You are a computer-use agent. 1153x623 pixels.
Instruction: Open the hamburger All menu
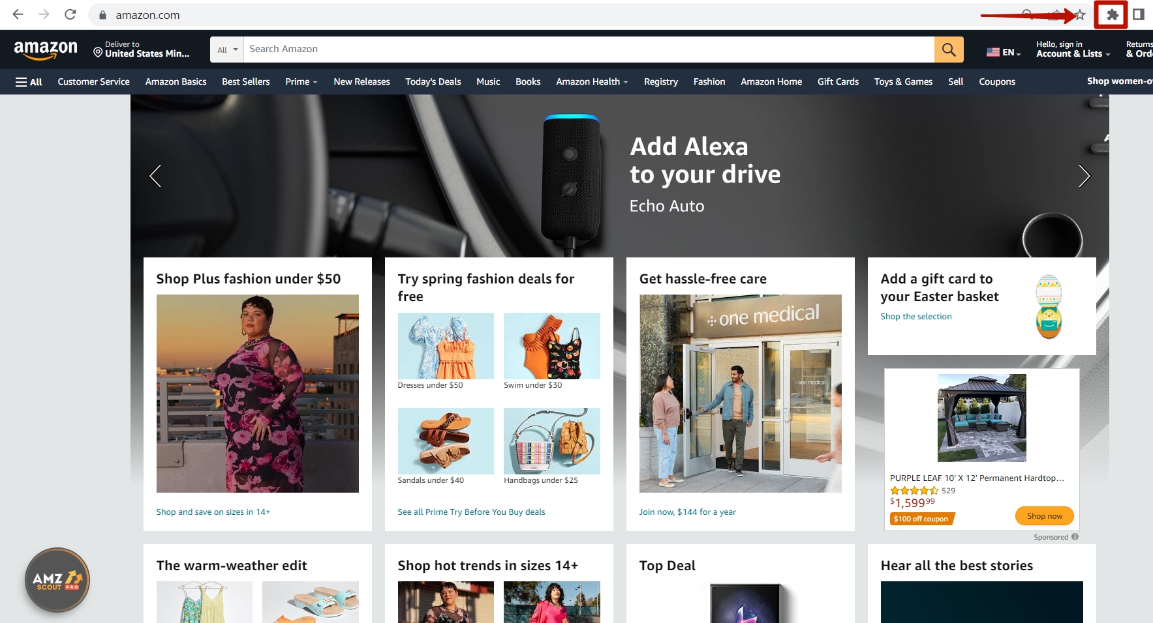pos(29,82)
